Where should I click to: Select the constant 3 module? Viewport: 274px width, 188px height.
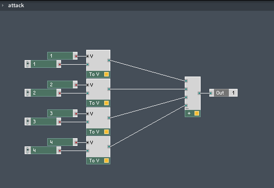click(x=63, y=114)
